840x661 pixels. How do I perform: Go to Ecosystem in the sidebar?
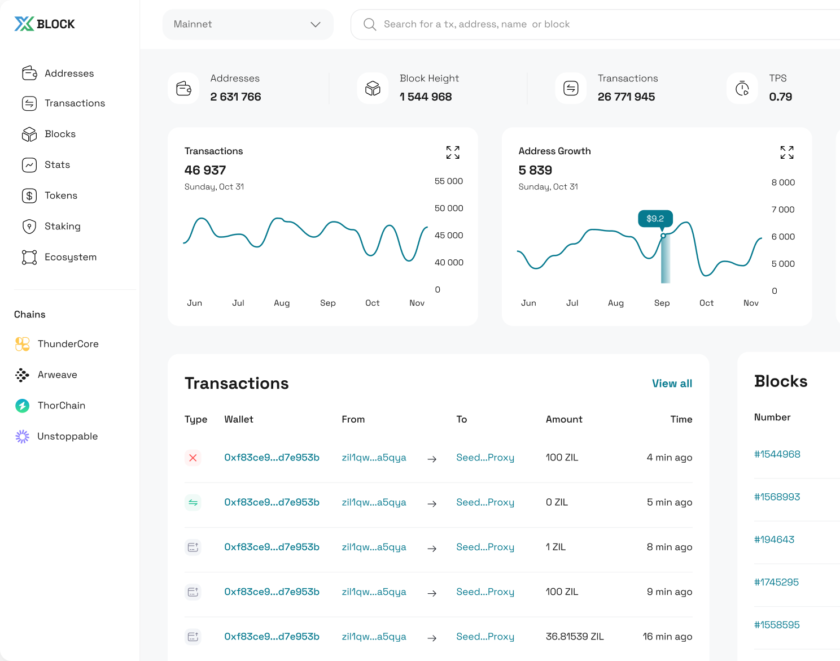pyautogui.click(x=71, y=257)
